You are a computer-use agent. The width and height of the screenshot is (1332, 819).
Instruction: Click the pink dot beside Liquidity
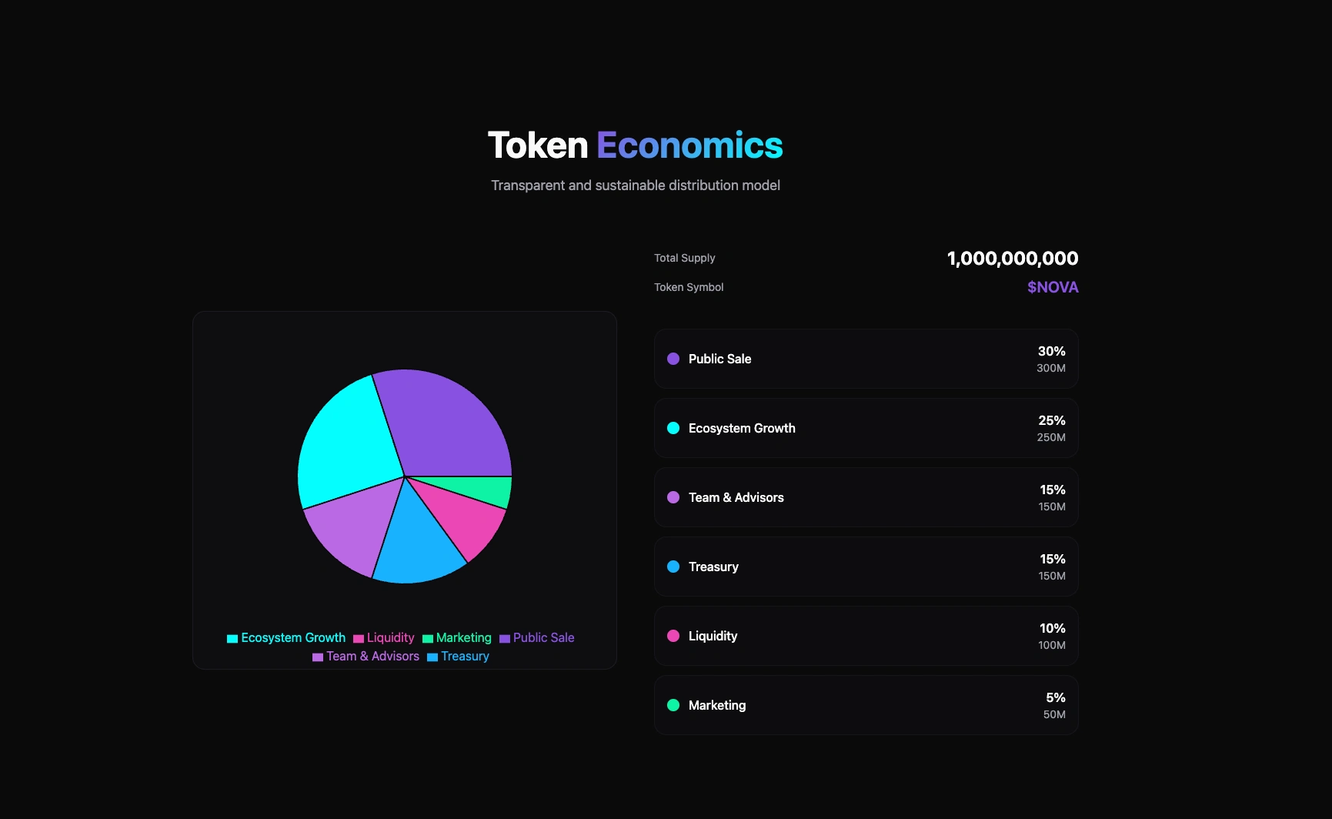[x=673, y=636]
